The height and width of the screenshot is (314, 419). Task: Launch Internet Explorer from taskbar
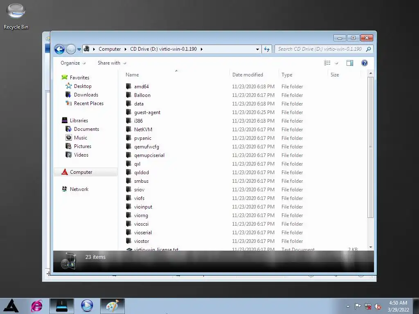click(36, 306)
